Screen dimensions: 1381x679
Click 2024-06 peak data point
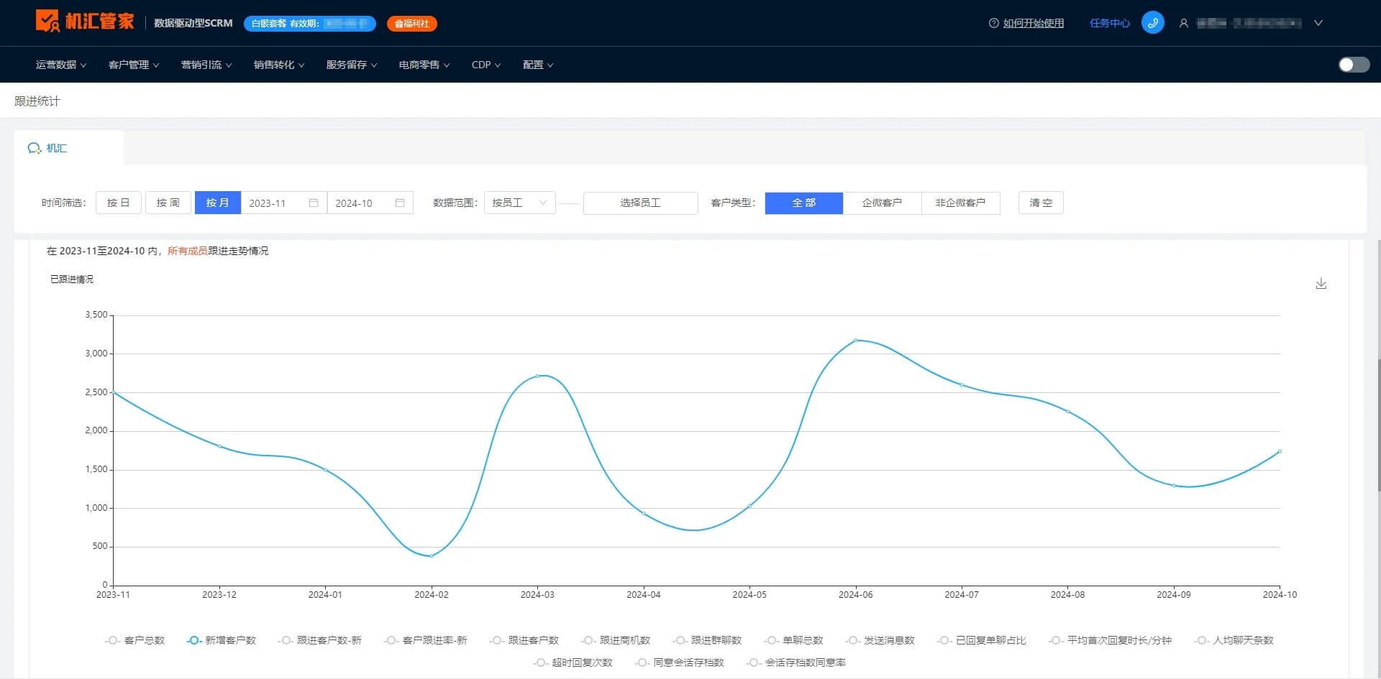pos(855,340)
